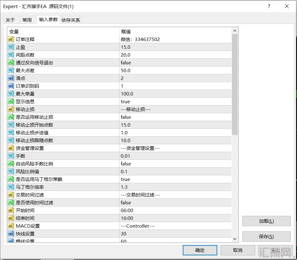This screenshot has width=297, height=260.
Task: Click the 取消 button
Action: 238,250
